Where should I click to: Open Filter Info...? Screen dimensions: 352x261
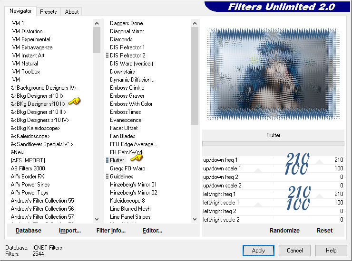(111, 231)
